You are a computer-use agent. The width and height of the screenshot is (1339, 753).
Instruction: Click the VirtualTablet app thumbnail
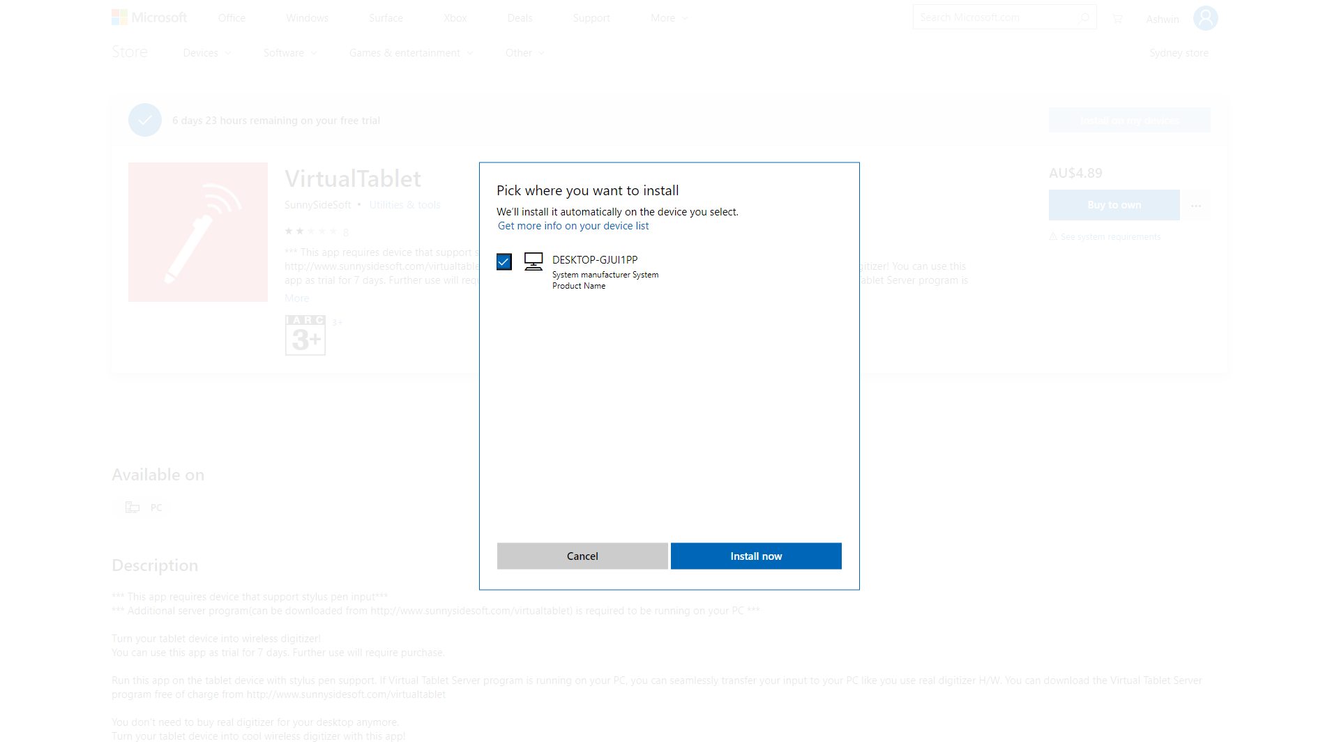(x=198, y=232)
